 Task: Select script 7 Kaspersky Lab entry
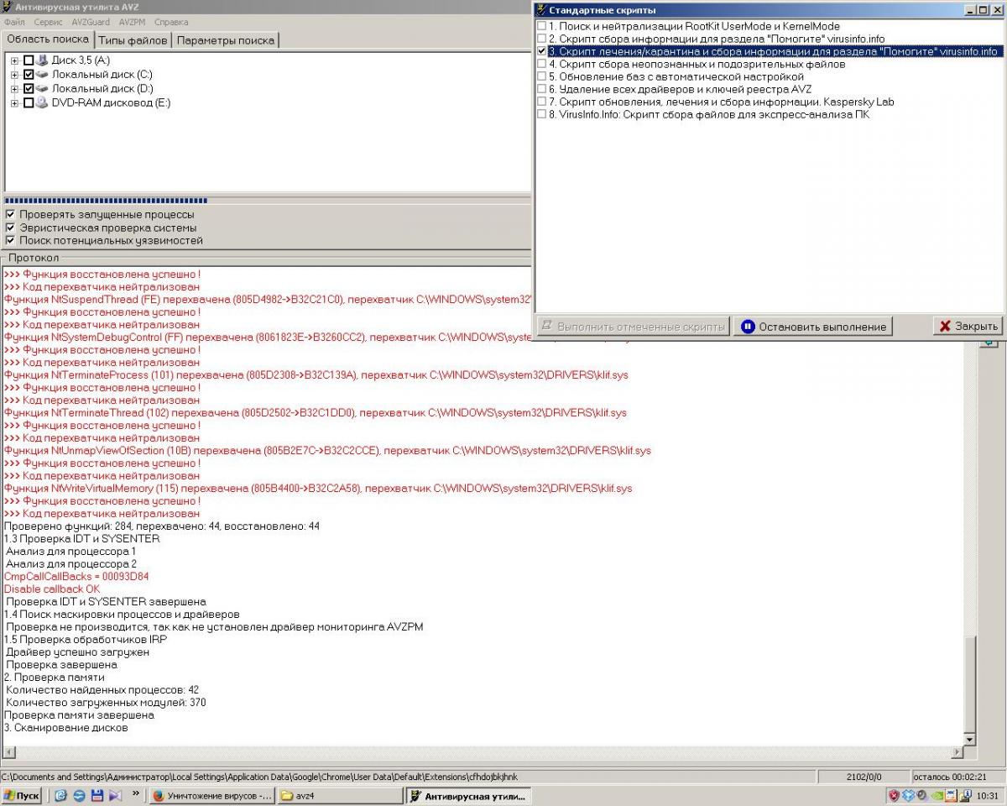pos(721,102)
